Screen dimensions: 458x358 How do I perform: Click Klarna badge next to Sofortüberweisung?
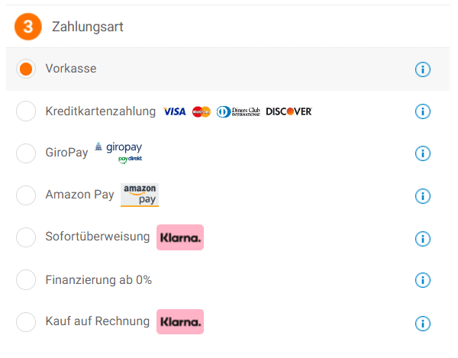(180, 237)
